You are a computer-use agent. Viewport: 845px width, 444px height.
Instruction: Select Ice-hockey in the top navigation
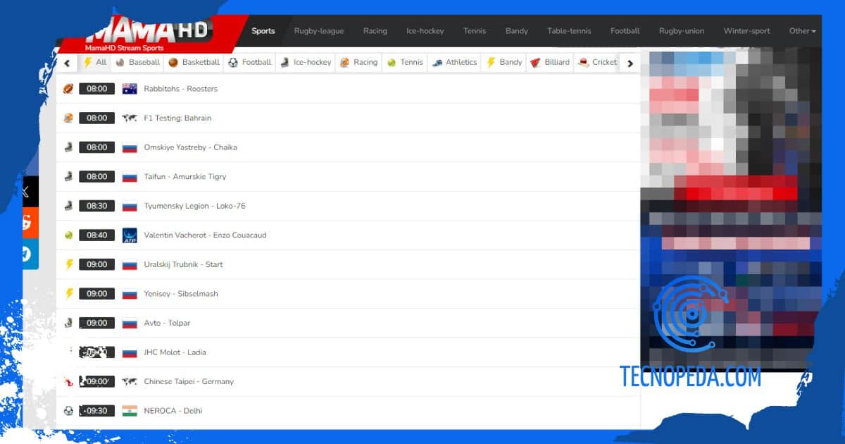[425, 31]
